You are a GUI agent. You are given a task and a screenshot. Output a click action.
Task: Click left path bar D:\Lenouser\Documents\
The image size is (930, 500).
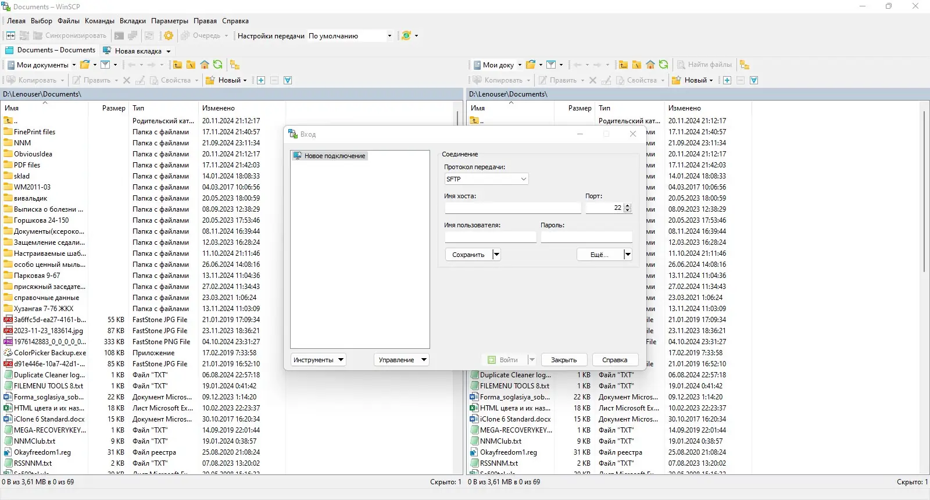point(231,94)
